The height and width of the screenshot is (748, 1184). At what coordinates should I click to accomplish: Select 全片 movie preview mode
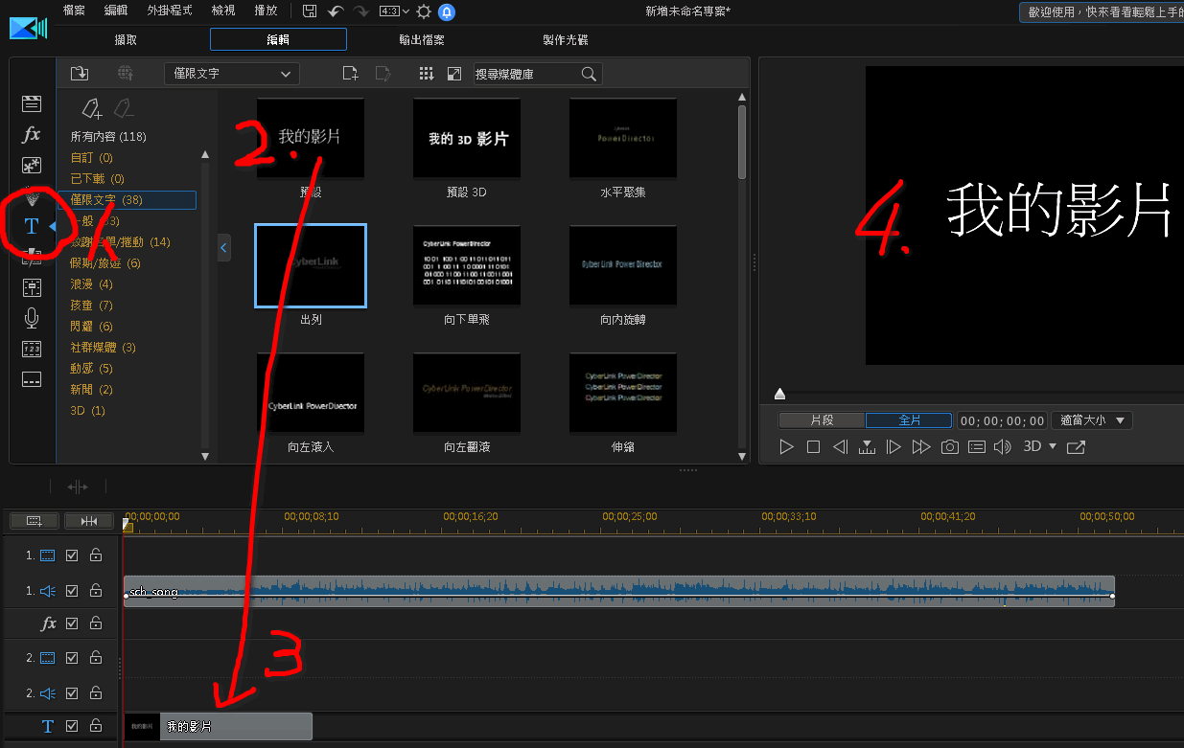(x=909, y=420)
